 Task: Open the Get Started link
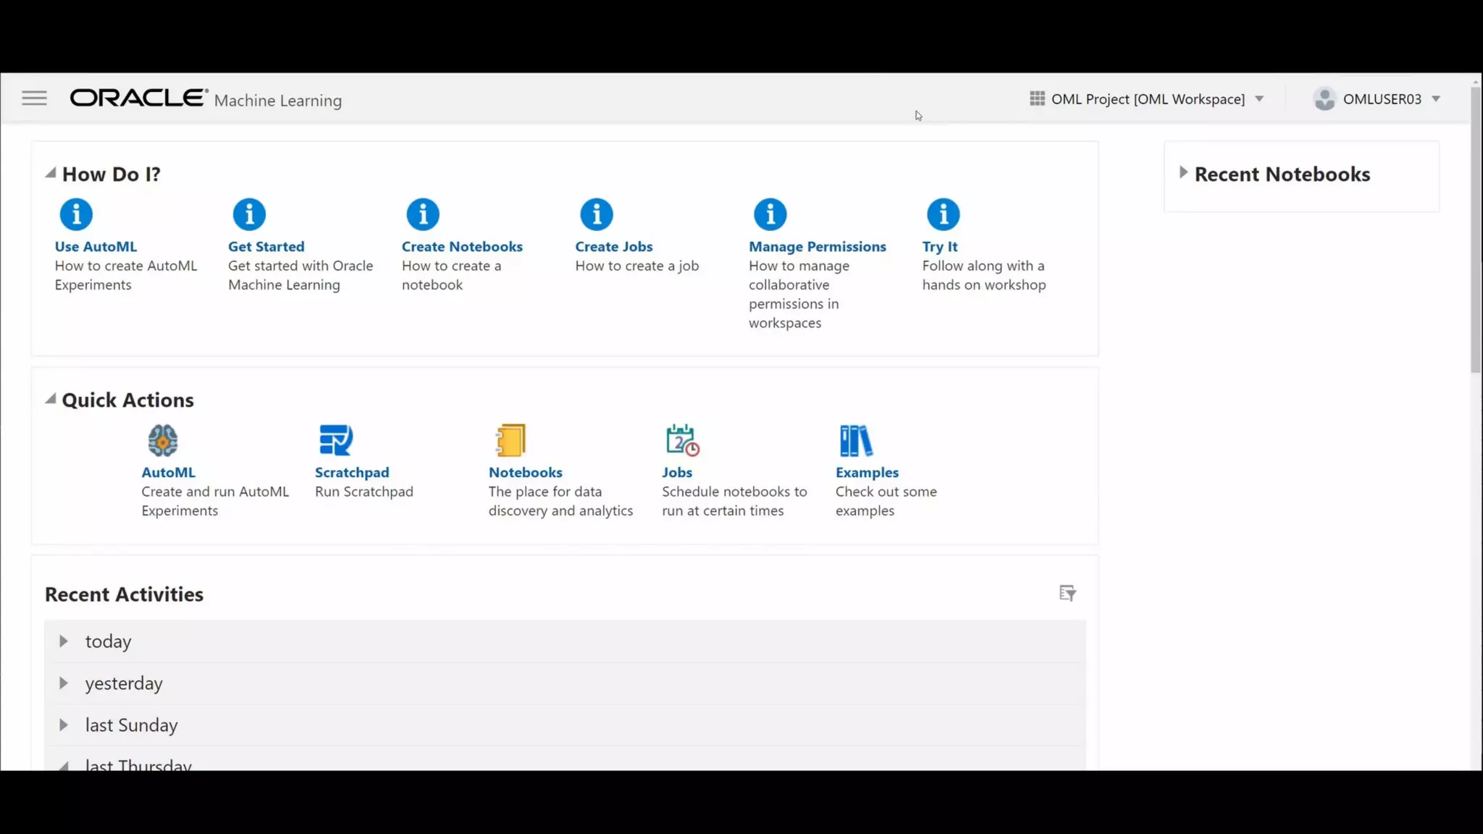[266, 247]
